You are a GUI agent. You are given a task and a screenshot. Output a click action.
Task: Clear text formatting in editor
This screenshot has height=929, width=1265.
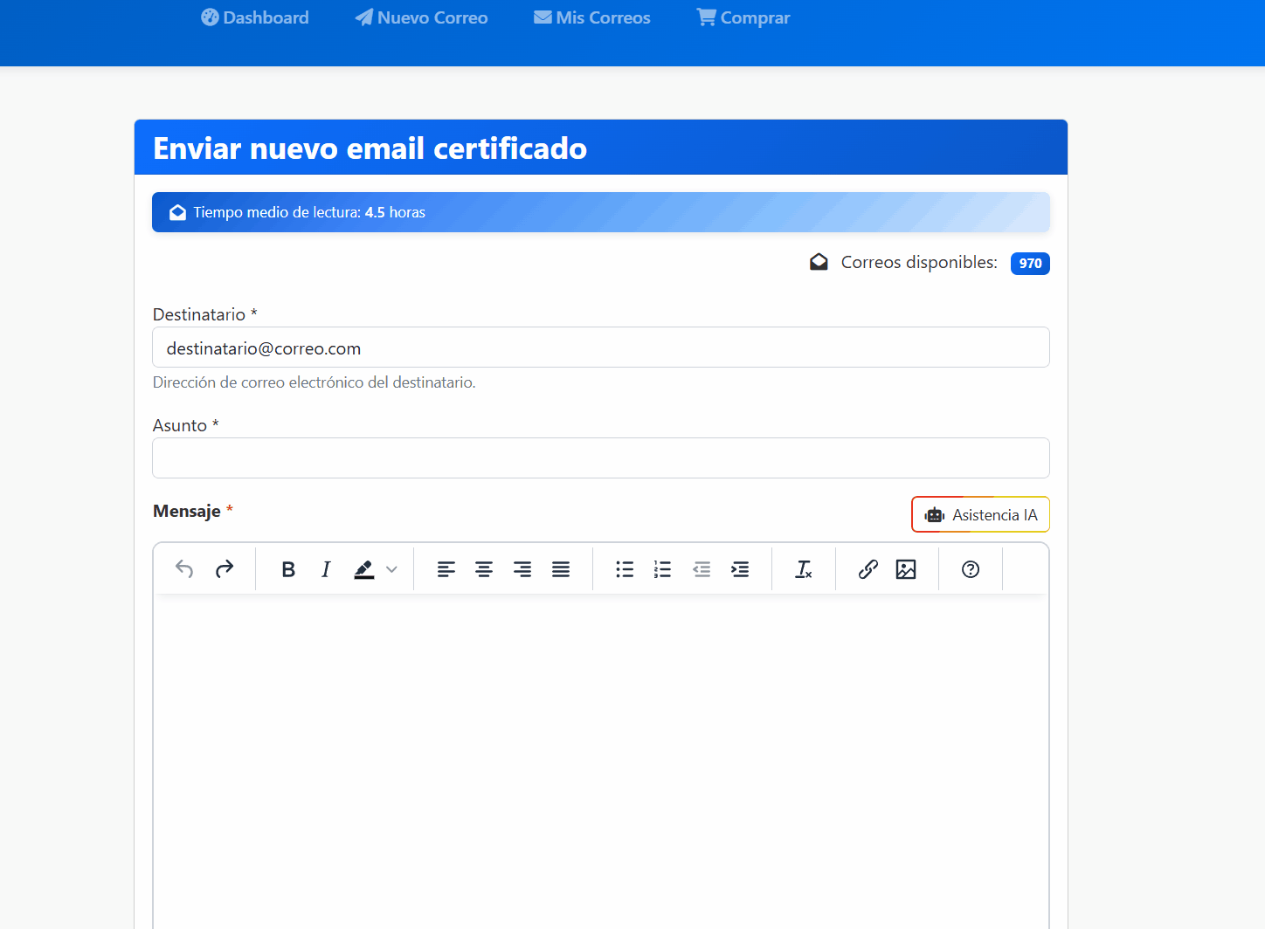pyautogui.click(x=804, y=569)
